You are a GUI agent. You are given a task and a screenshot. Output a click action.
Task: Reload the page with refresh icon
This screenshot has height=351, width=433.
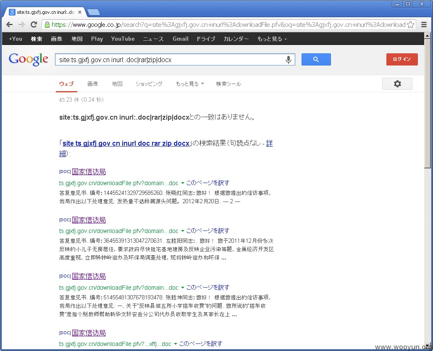(34, 25)
